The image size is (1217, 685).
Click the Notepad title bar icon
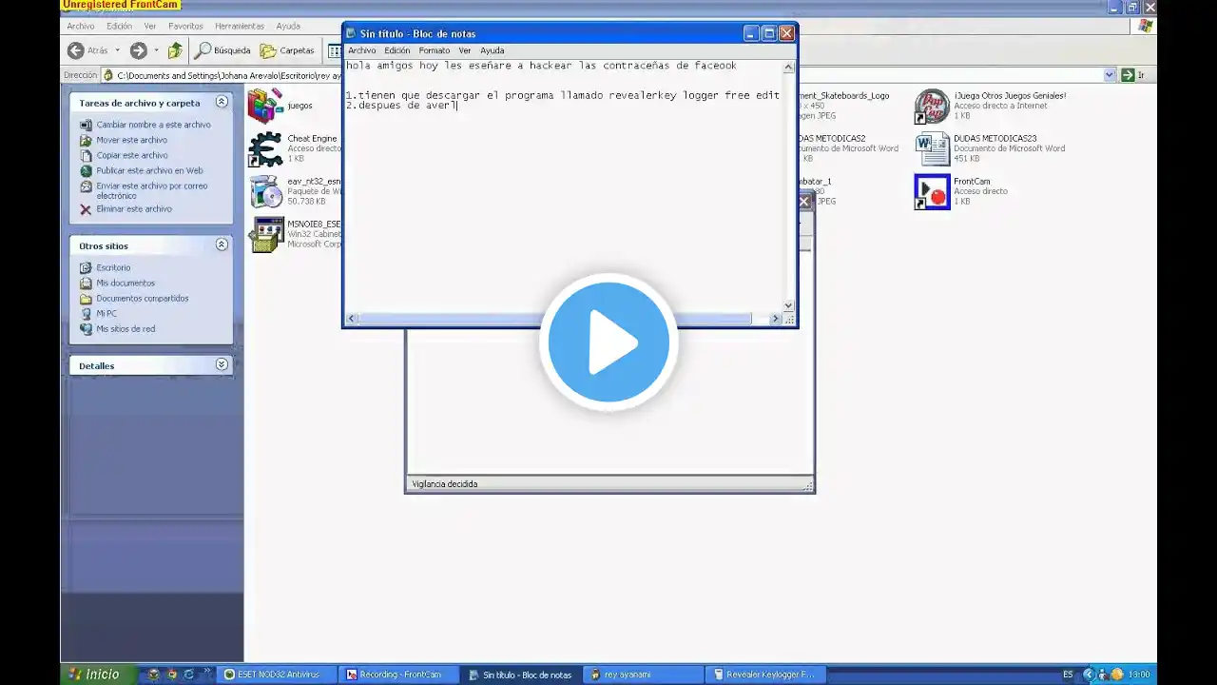[x=351, y=33]
